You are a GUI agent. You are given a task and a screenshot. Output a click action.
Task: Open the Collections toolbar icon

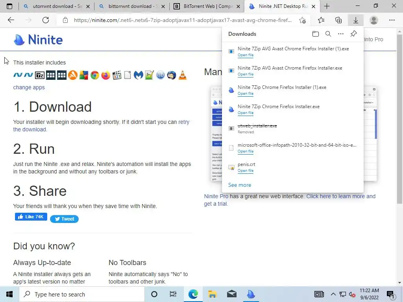point(338,20)
